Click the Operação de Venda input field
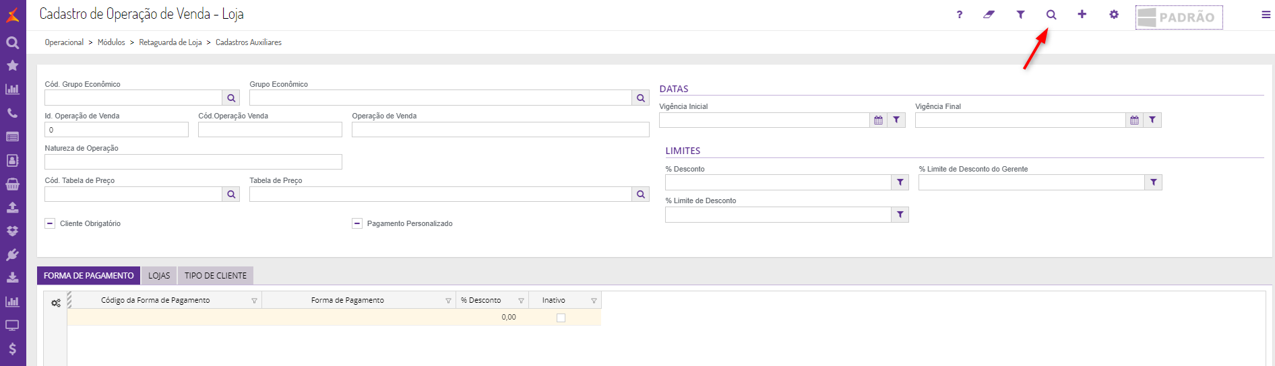Image resolution: width=1275 pixels, height=366 pixels. (x=500, y=130)
